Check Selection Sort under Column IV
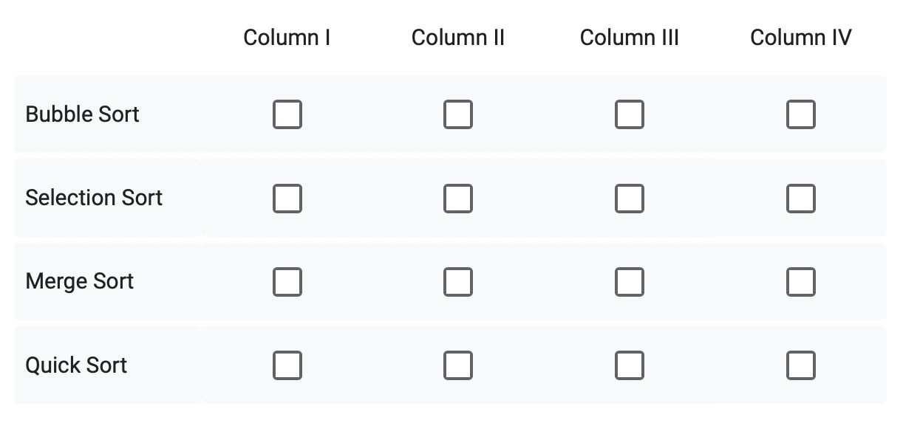903x434 pixels. tap(801, 198)
